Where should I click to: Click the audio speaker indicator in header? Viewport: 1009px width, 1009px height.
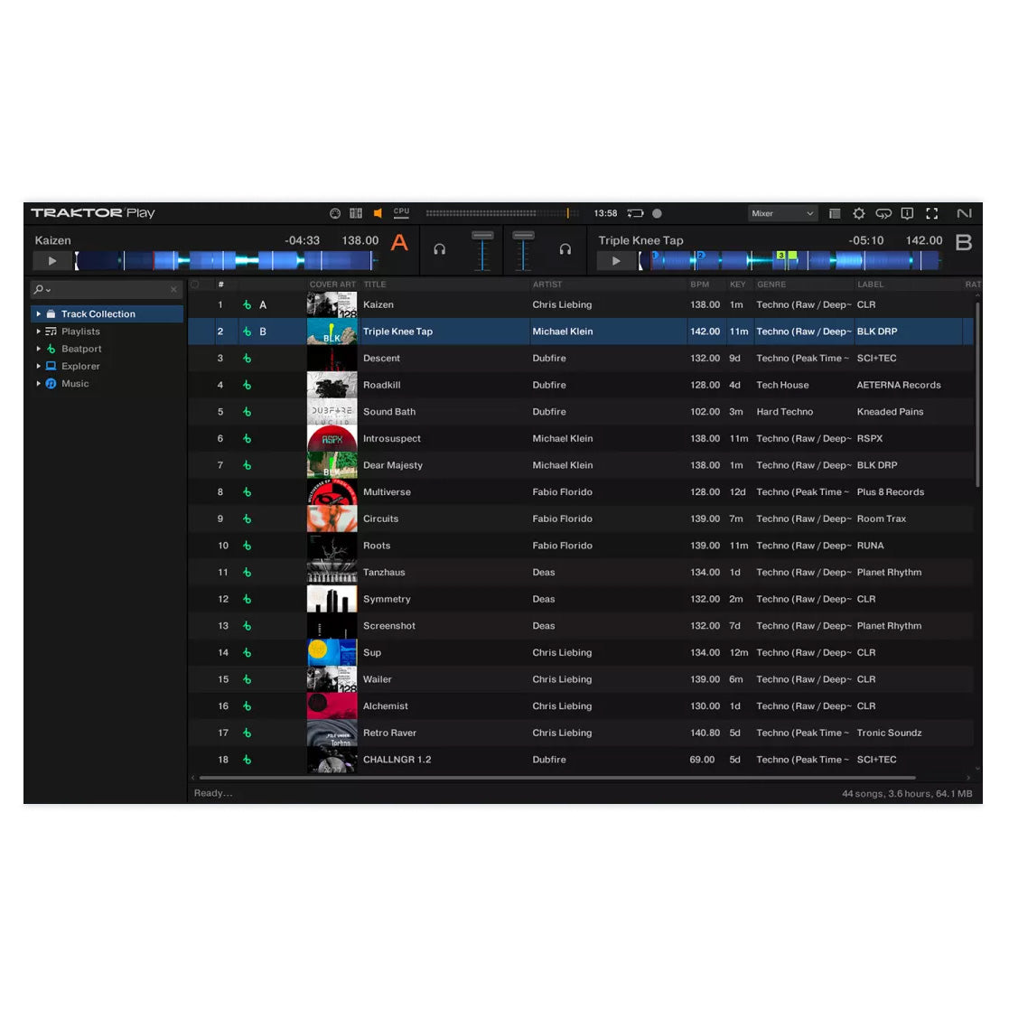(378, 213)
